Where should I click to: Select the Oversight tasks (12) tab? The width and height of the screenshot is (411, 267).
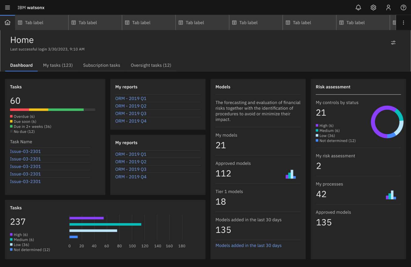pyautogui.click(x=151, y=65)
